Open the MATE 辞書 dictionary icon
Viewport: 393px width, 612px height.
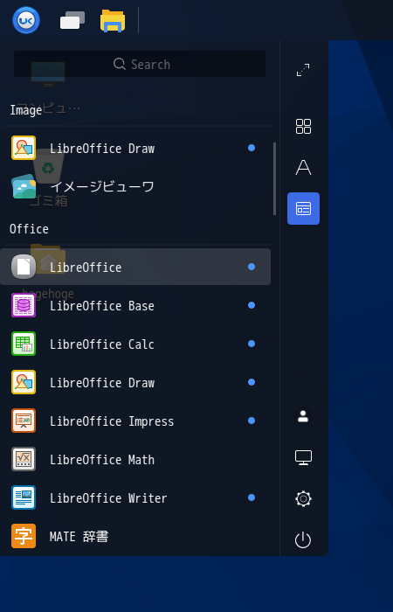pos(24,536)
